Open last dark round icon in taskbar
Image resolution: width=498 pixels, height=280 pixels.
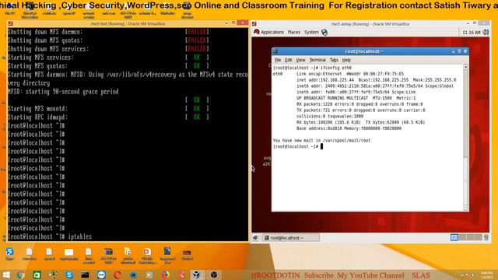214,275
